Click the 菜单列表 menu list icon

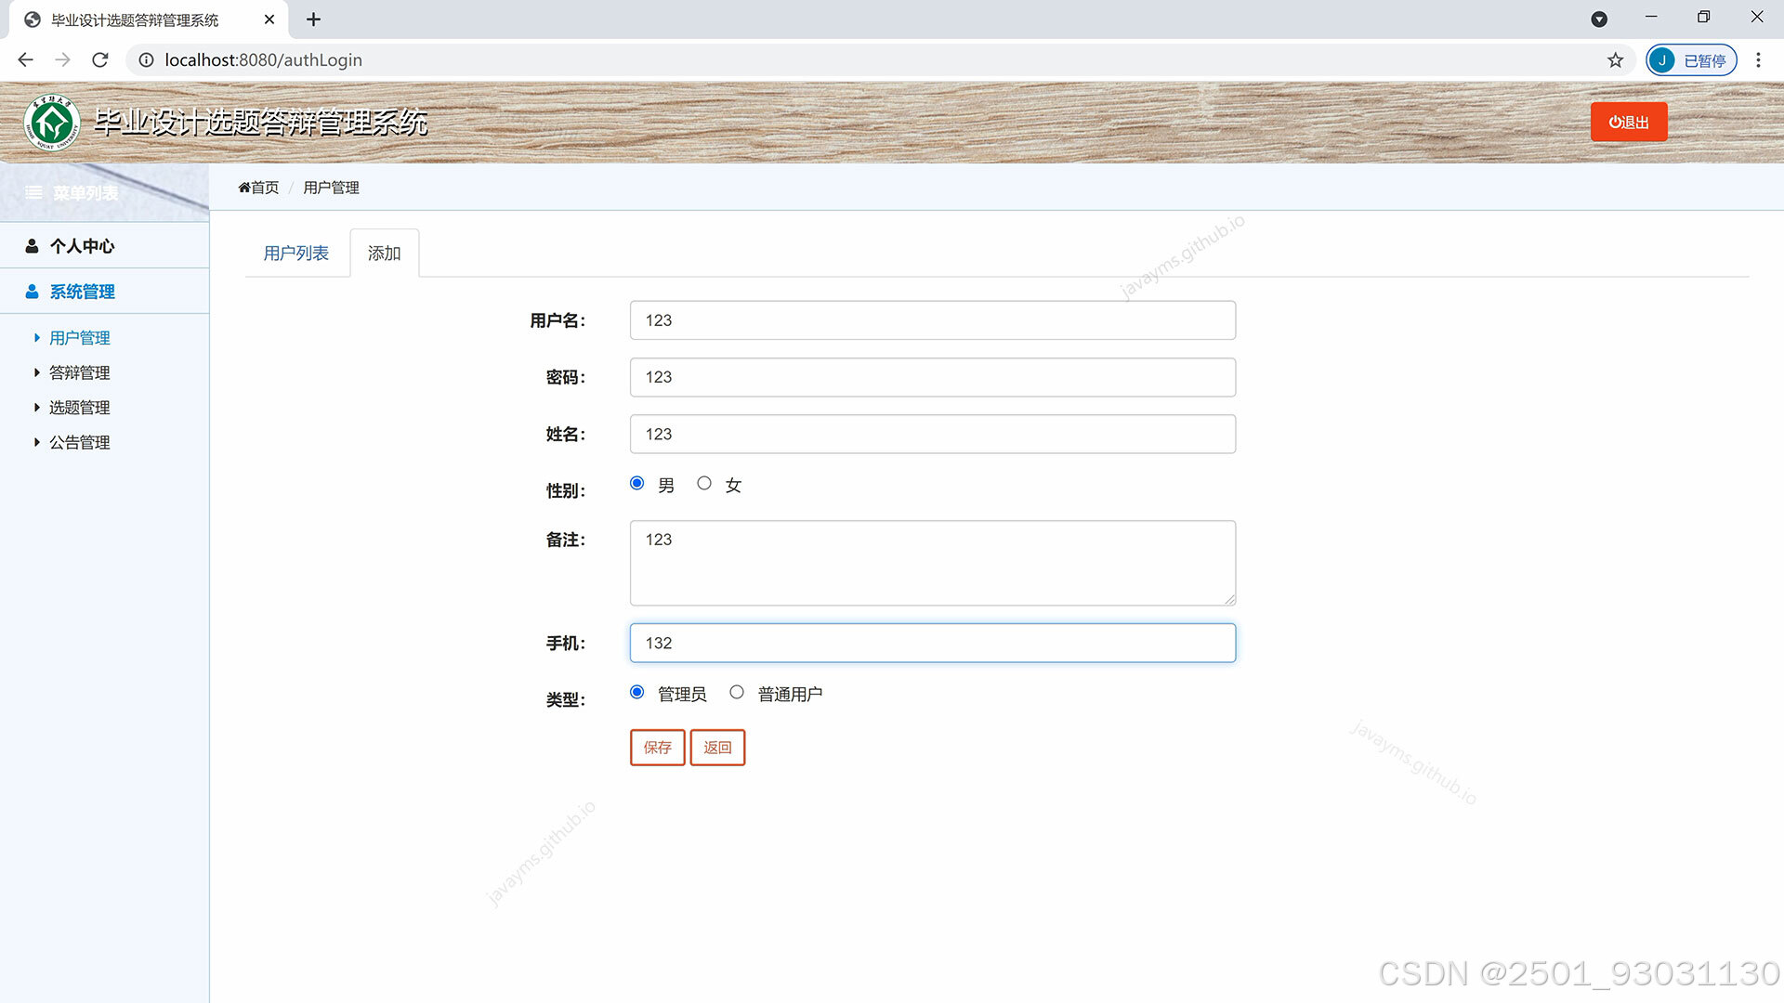pyautogui.click(x=33, y=192)
